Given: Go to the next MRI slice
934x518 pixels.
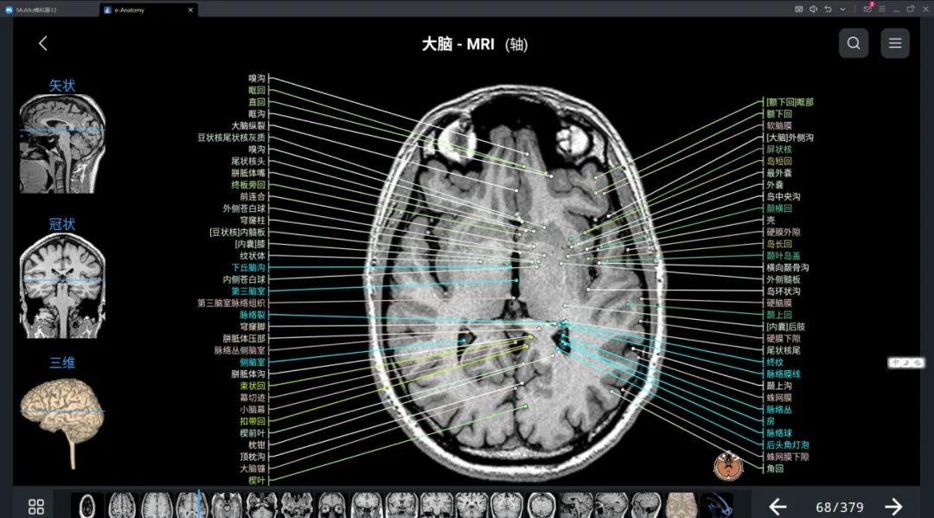Looking at the screenshot, I should (893, 506).
